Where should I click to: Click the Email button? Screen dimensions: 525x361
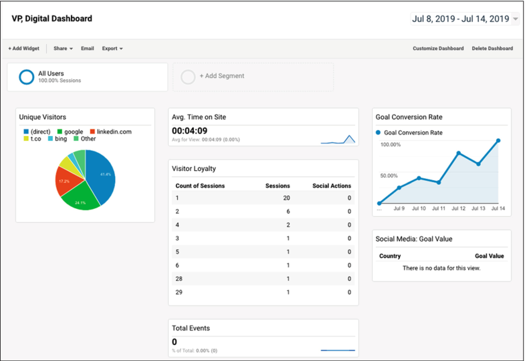[88, 49]
